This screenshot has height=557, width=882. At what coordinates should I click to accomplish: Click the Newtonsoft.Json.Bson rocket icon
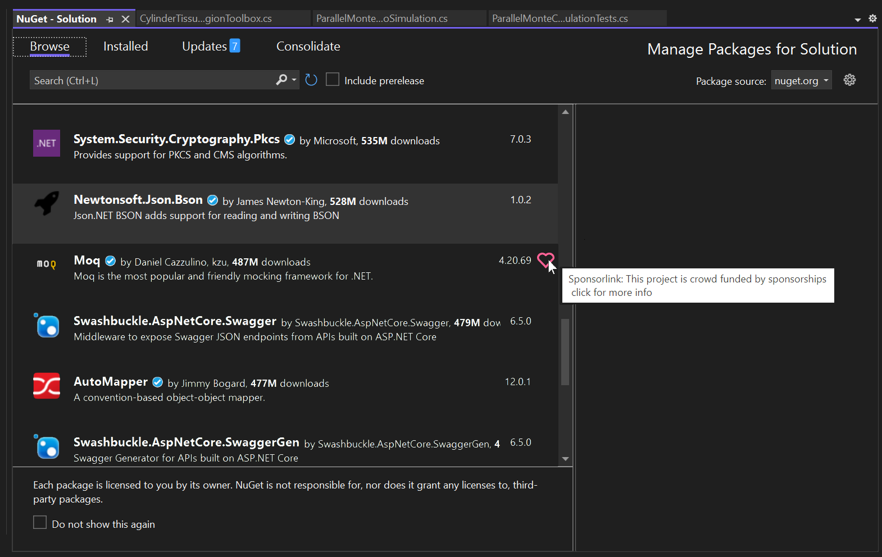click(x=47, y=203)
